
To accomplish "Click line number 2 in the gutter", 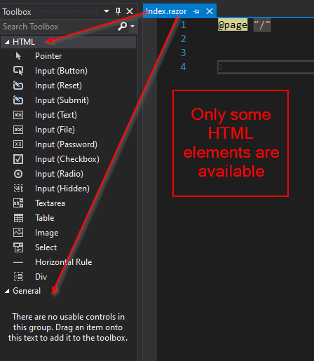I will pyautogui.click(x=184, y=39).
